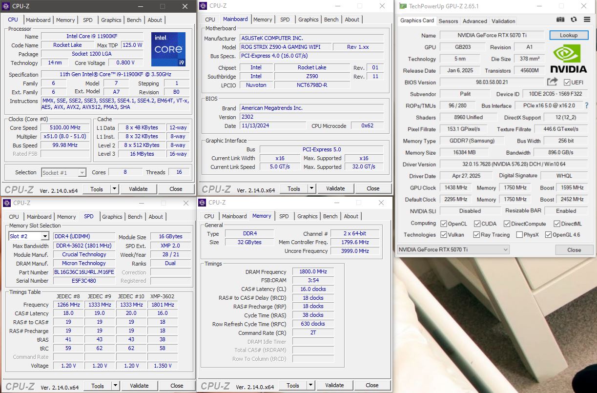Click the part number value BL16G36C16U4RL.M16FE
Screen dimensions: 597x393
(x=84, y=272)
